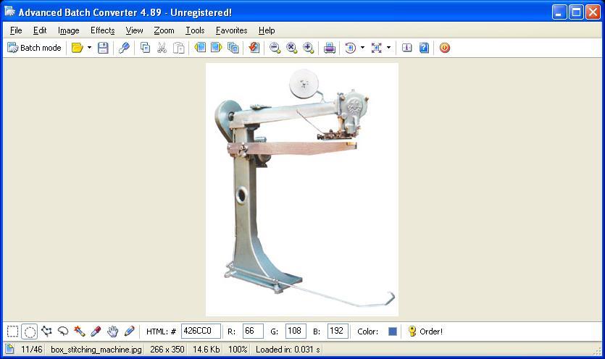Click the application icon in the title bar
Viewport: 605px width, 359px height.
tap(9, 12)
